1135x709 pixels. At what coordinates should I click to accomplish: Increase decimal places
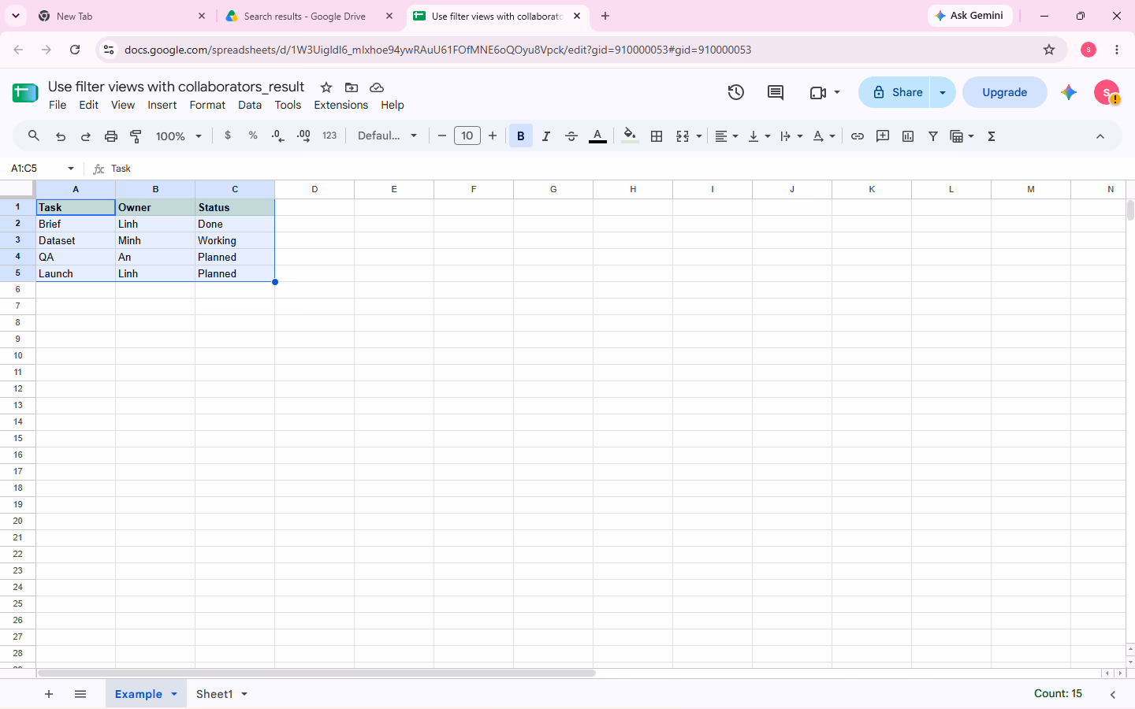pyautogui.click(x=303, y=136)
